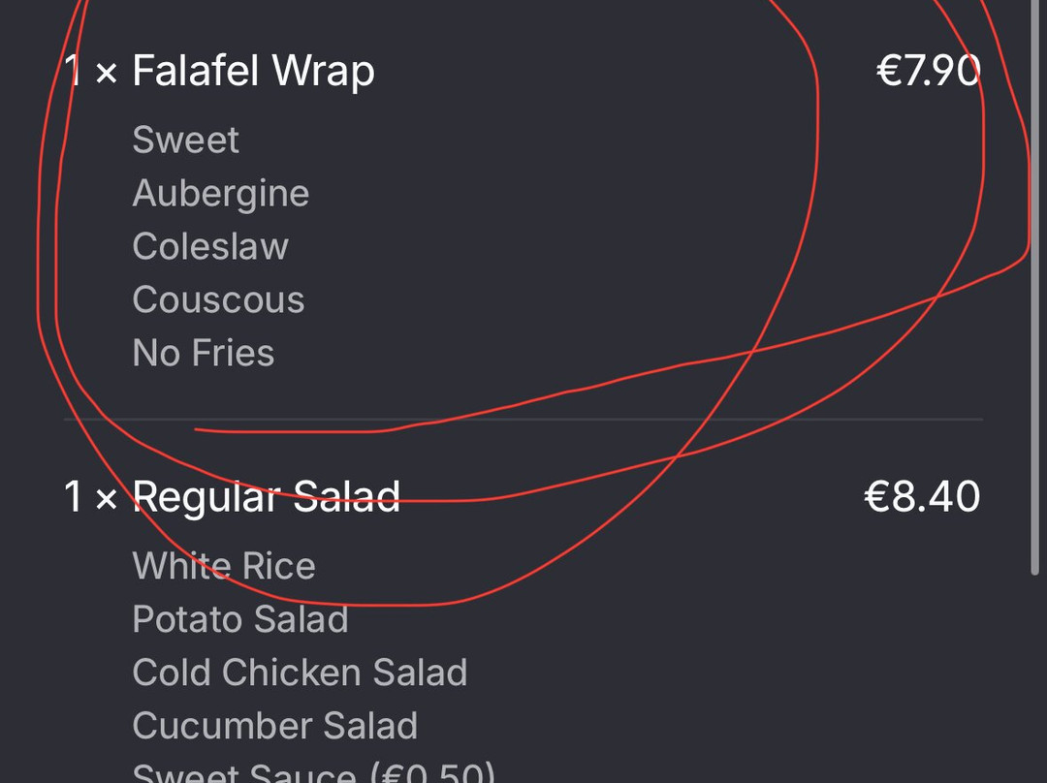Select the White Rice option

tap(224, 567)
